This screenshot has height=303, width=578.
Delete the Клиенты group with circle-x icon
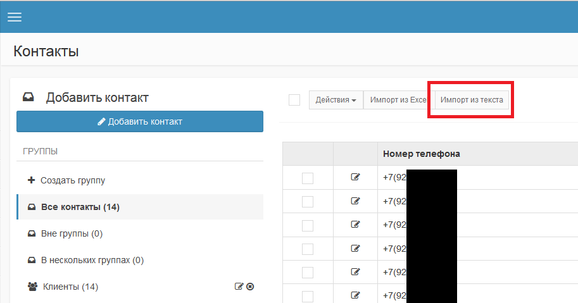250,287
